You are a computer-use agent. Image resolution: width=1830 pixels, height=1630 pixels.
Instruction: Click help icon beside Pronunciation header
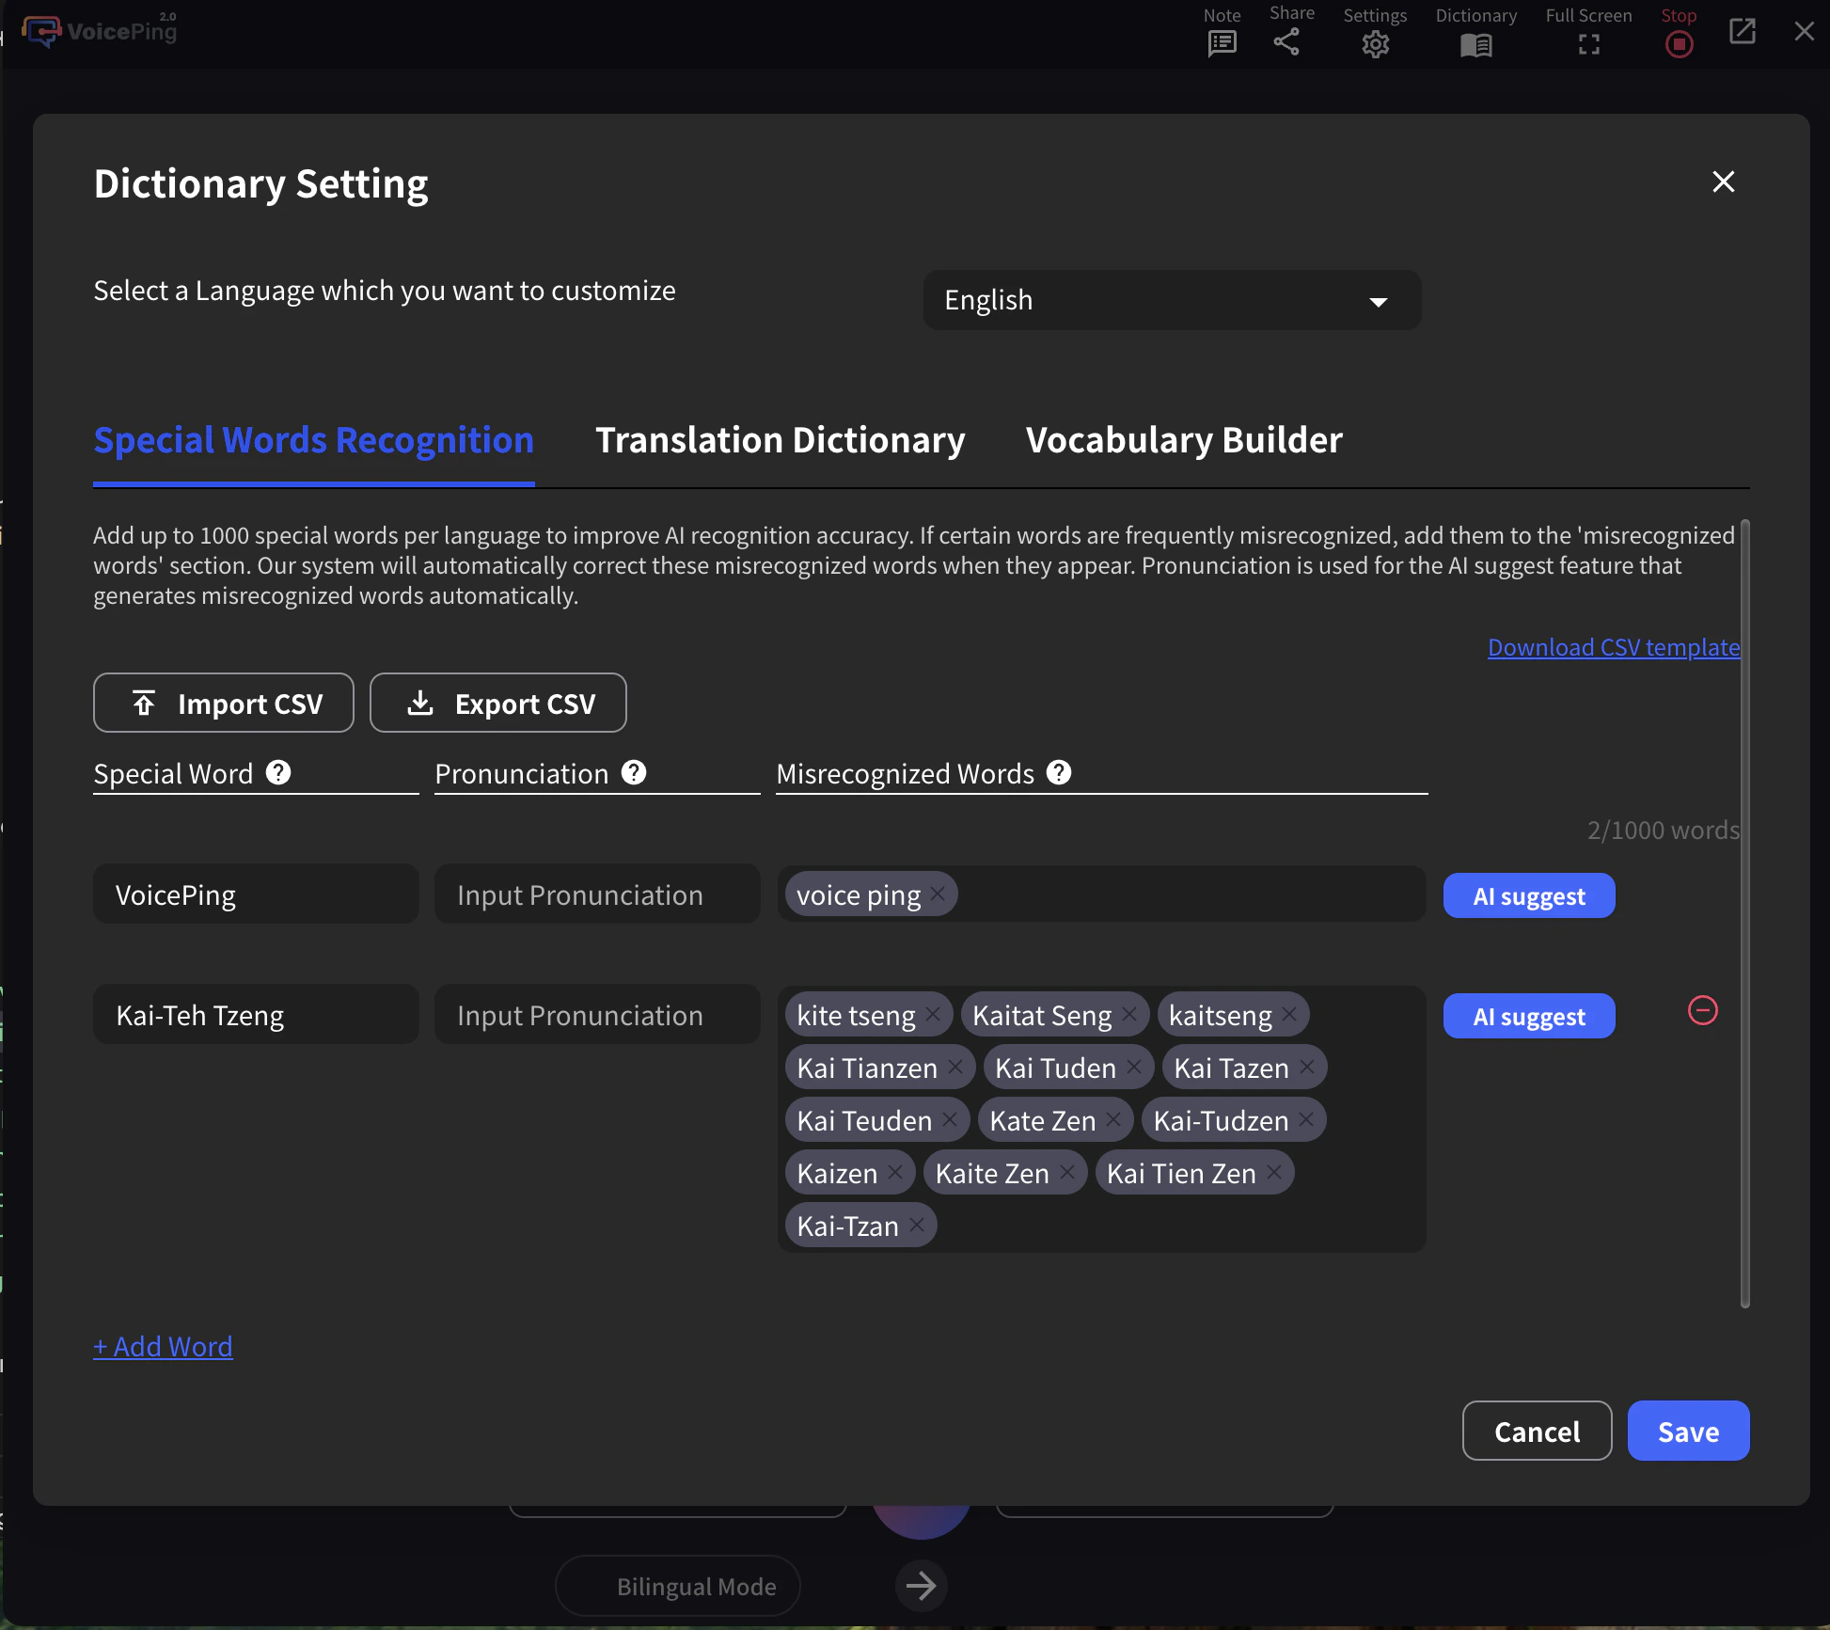point(634,772)
